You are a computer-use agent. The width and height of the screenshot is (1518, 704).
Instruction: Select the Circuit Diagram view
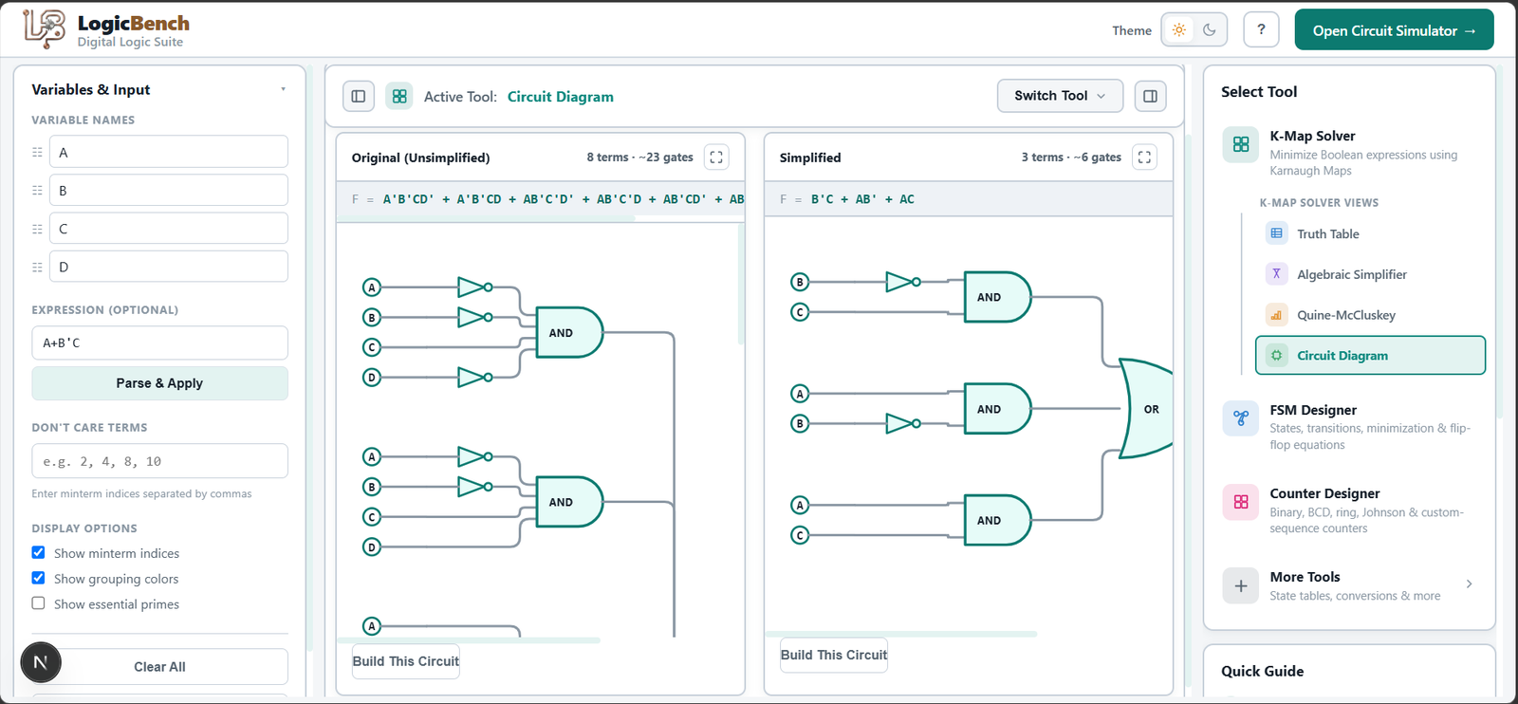pyautogui.click(x=1370, y=356)
